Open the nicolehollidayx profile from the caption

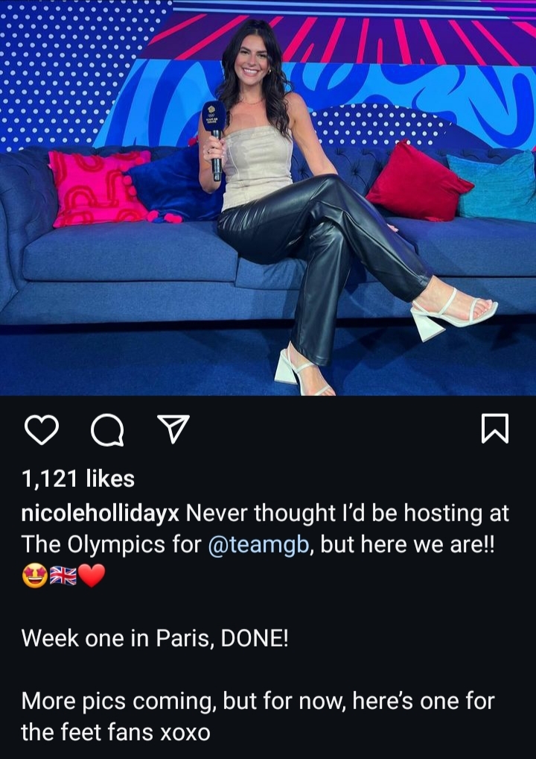click(x=100, y=514)
